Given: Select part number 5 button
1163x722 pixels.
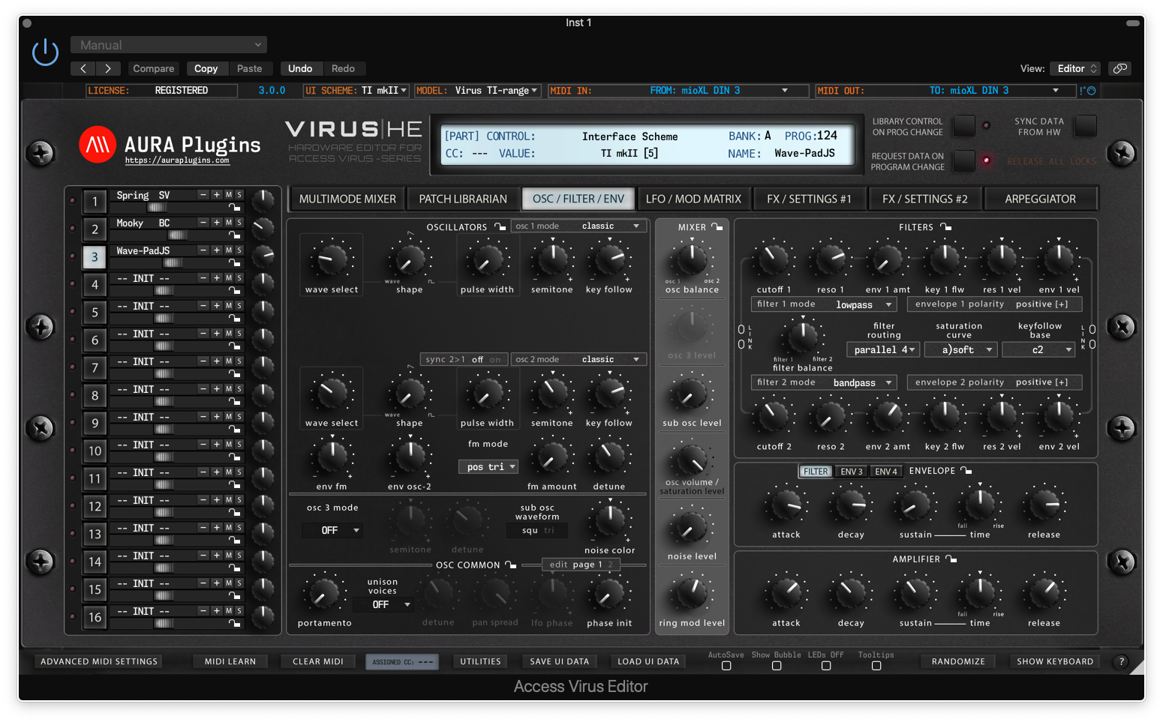Looking at the screenshot, I should coord(95,313).
